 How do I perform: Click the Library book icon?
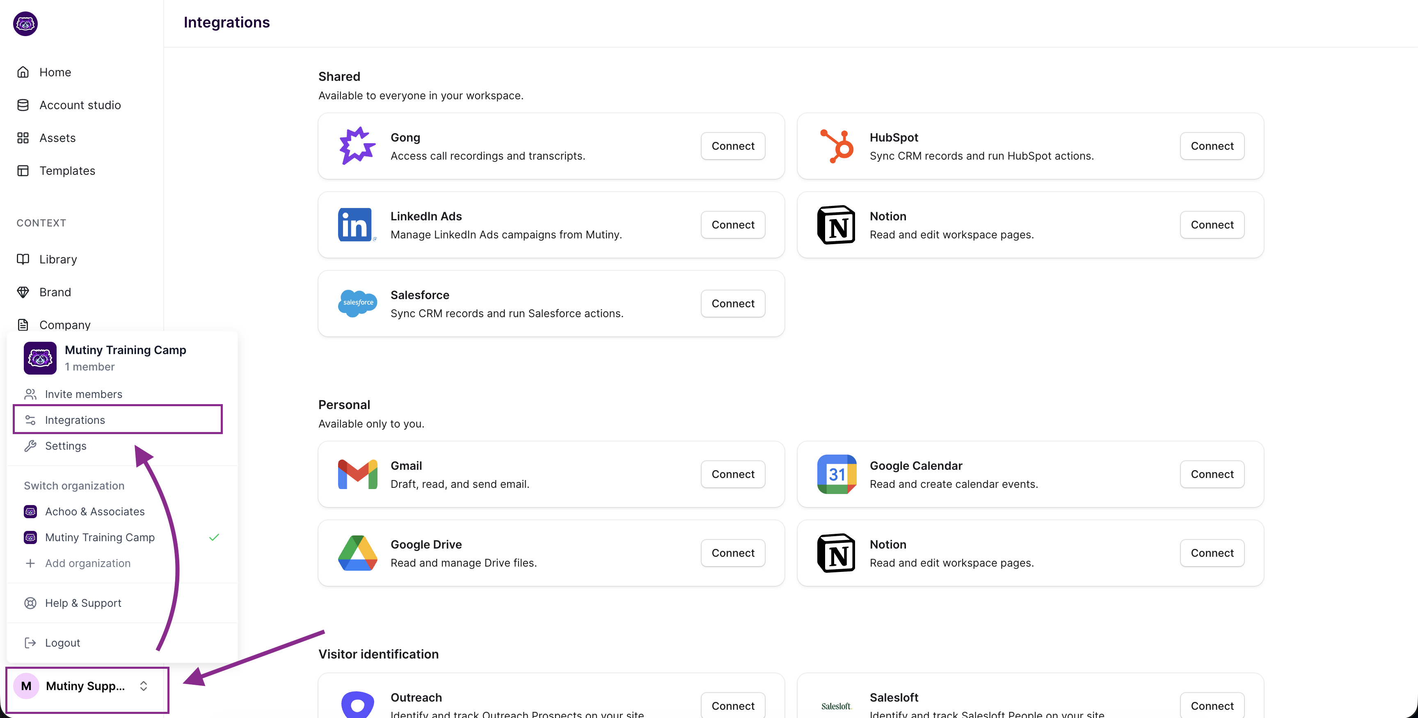[23, 259]
